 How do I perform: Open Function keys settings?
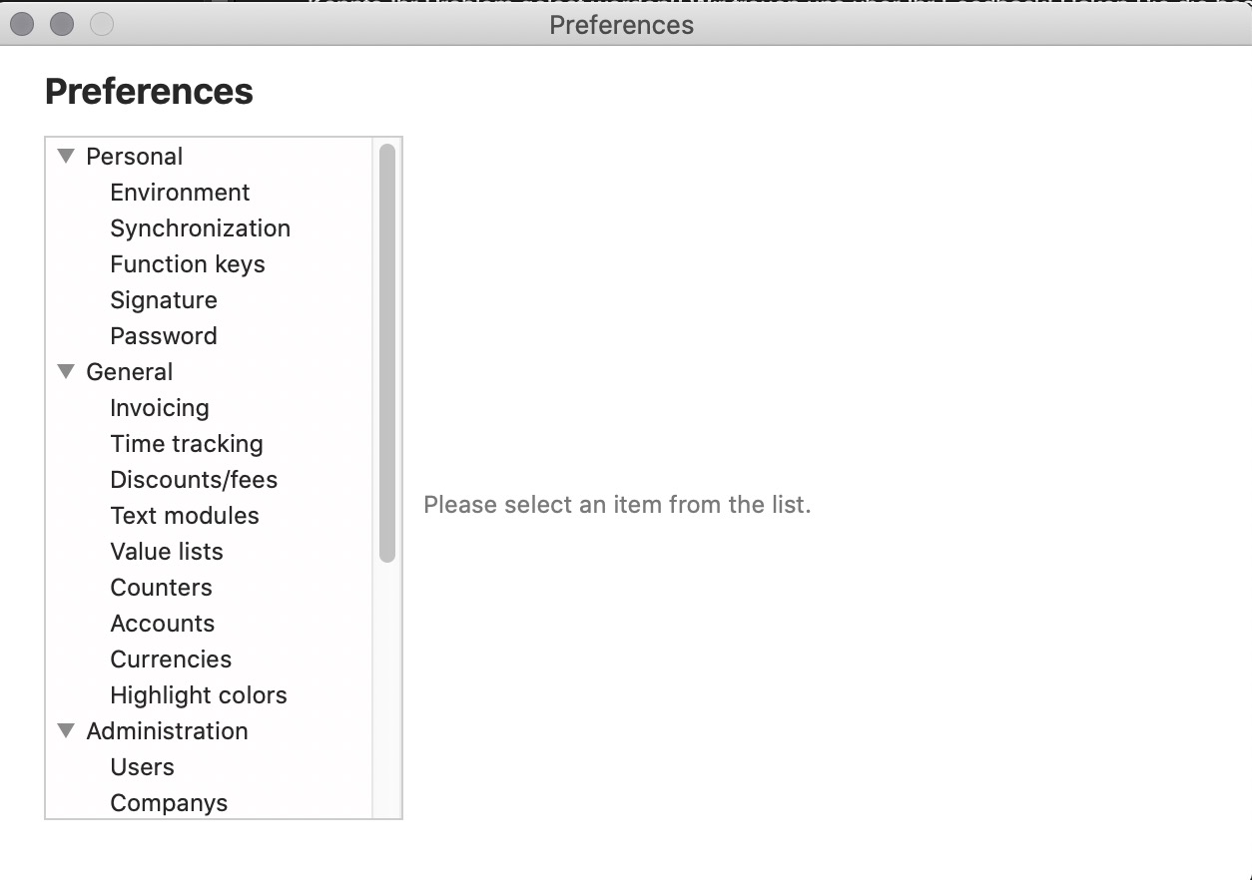click(188, 264)
